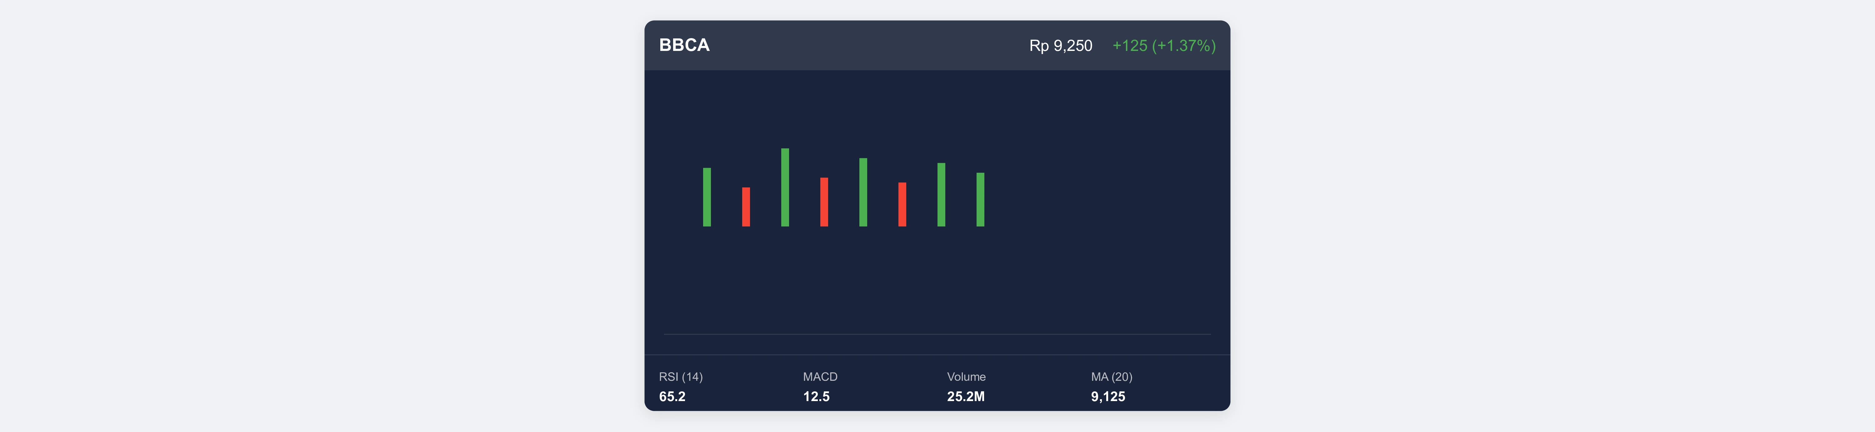Click the first green candlestick bar
1875x432 pixels.
coord(707,197)
